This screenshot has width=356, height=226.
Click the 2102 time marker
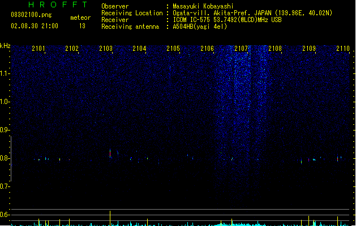pos(72,49)
